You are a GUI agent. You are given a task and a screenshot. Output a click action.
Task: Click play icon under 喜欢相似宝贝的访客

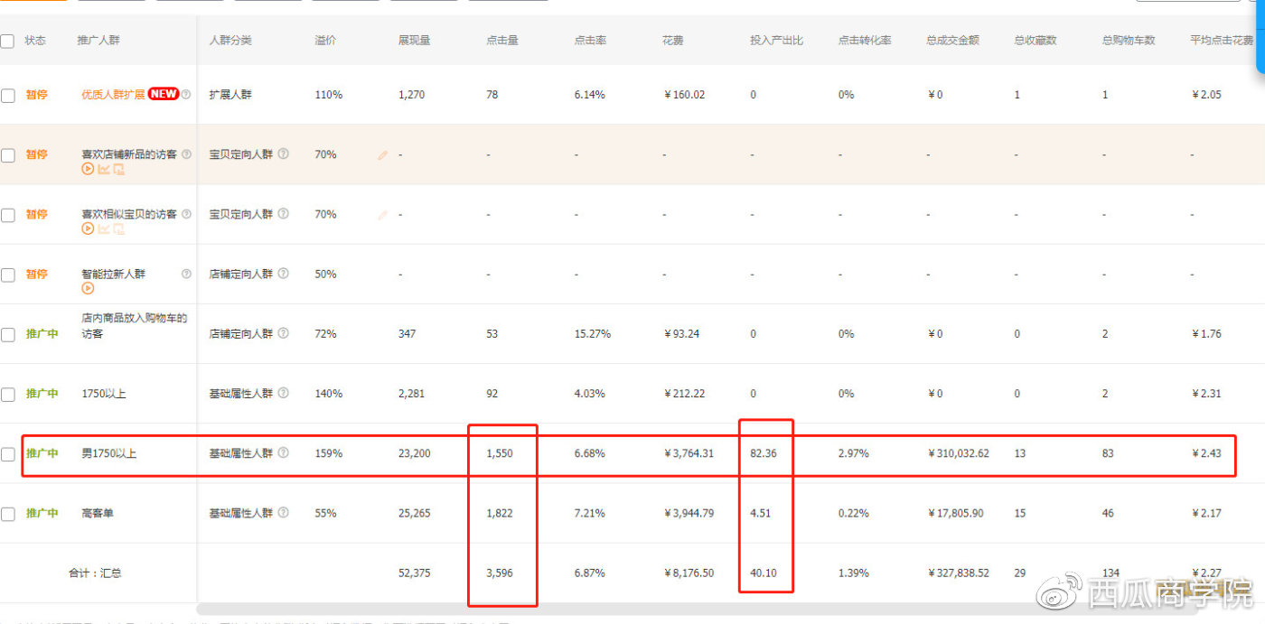[x=88, y=228]
